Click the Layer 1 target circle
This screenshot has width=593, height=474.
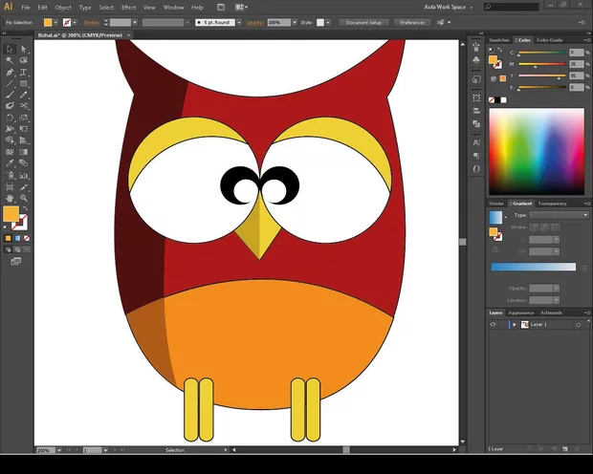(x=579, y=325)
